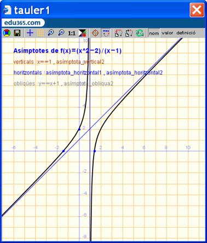Click the second red dashed-arrow redo icon
Screen dimensions: 207x243
(129, 33)
